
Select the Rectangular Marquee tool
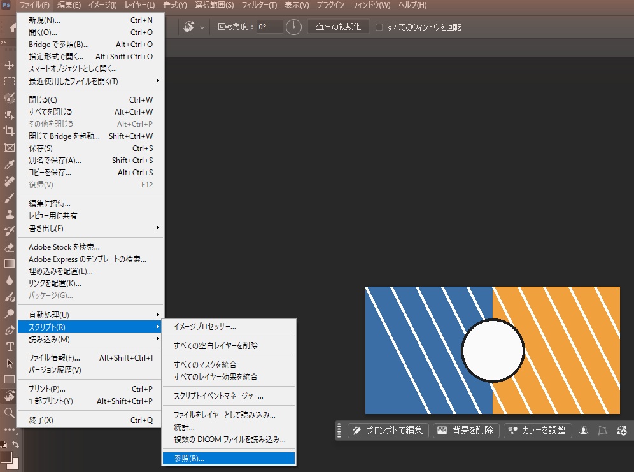(x=9, y=82)
